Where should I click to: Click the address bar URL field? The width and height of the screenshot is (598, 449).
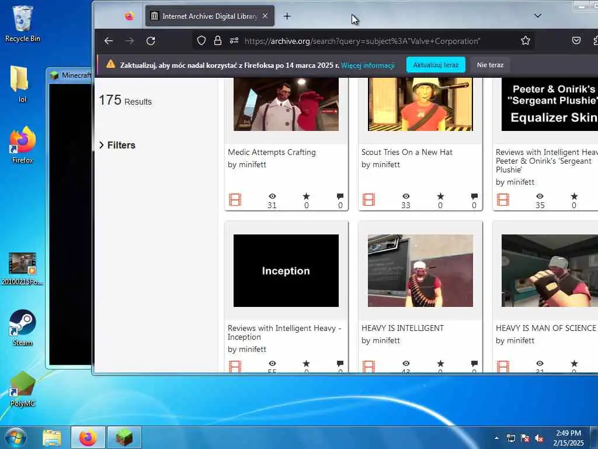362,41
